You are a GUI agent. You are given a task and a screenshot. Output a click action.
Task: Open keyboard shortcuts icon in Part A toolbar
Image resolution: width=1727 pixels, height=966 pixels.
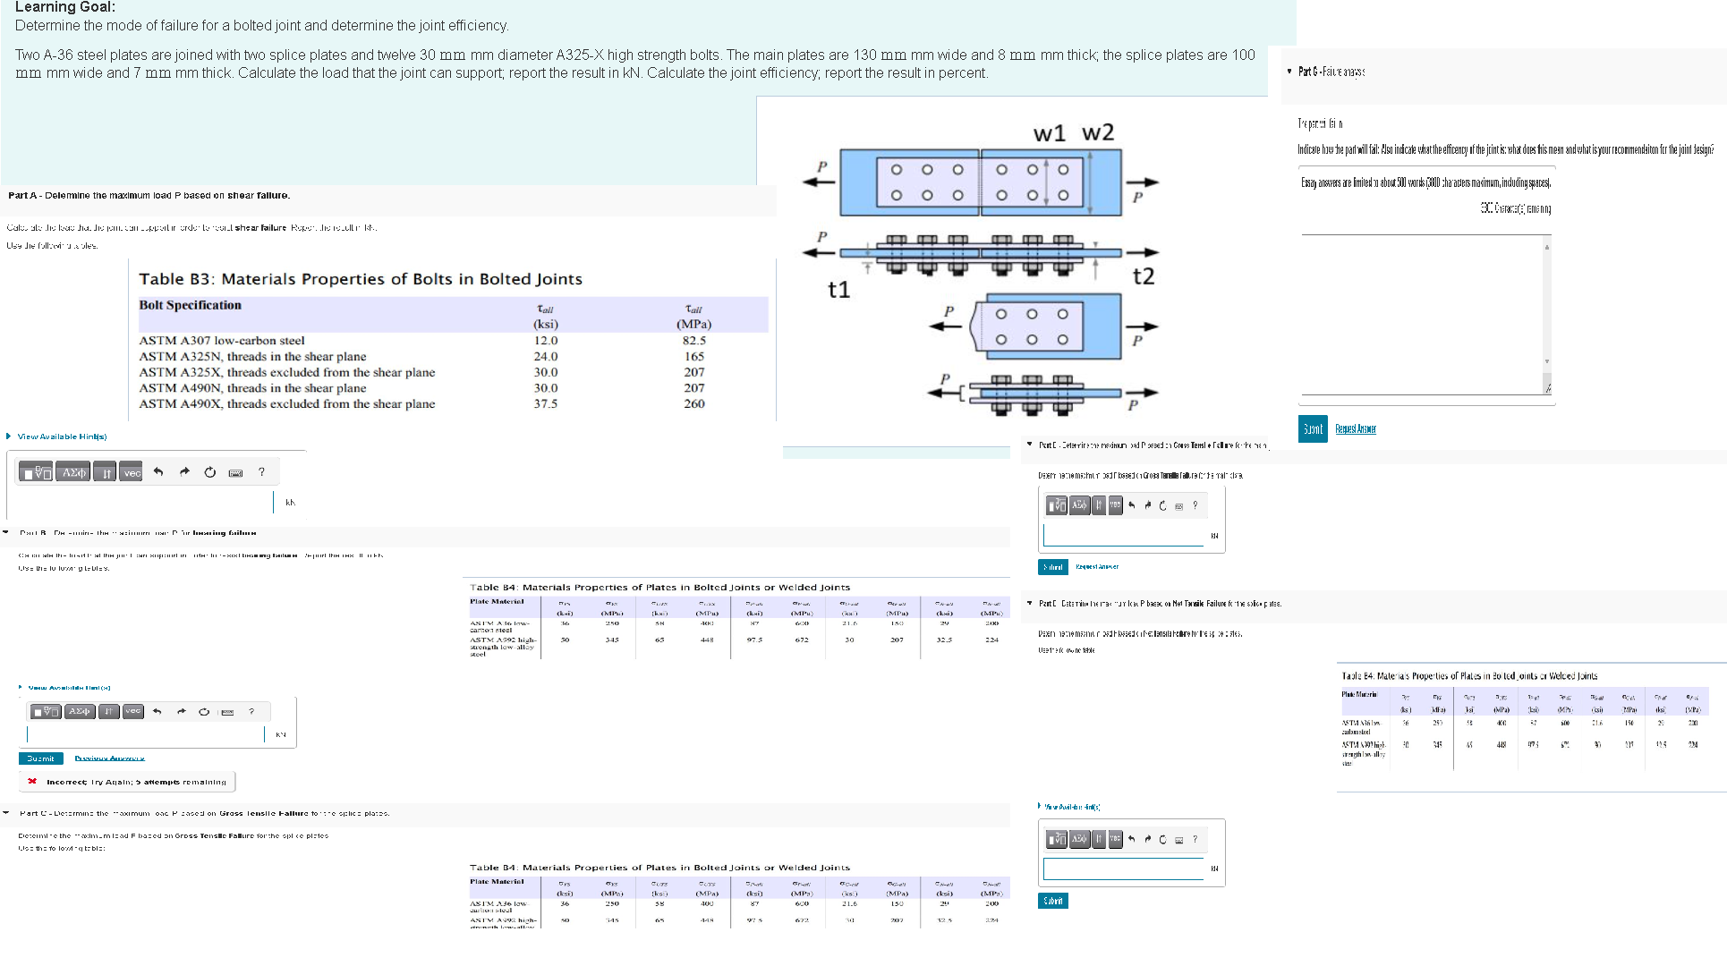click(x=235, y=473)
